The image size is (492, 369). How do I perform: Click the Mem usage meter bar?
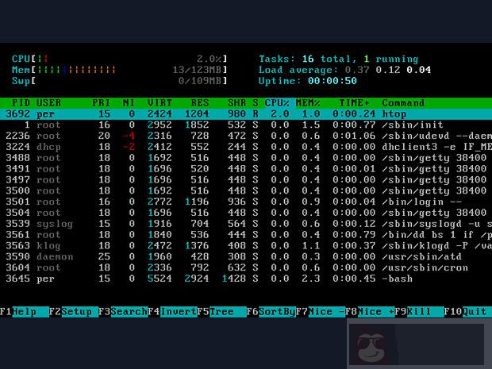(119, 70)
